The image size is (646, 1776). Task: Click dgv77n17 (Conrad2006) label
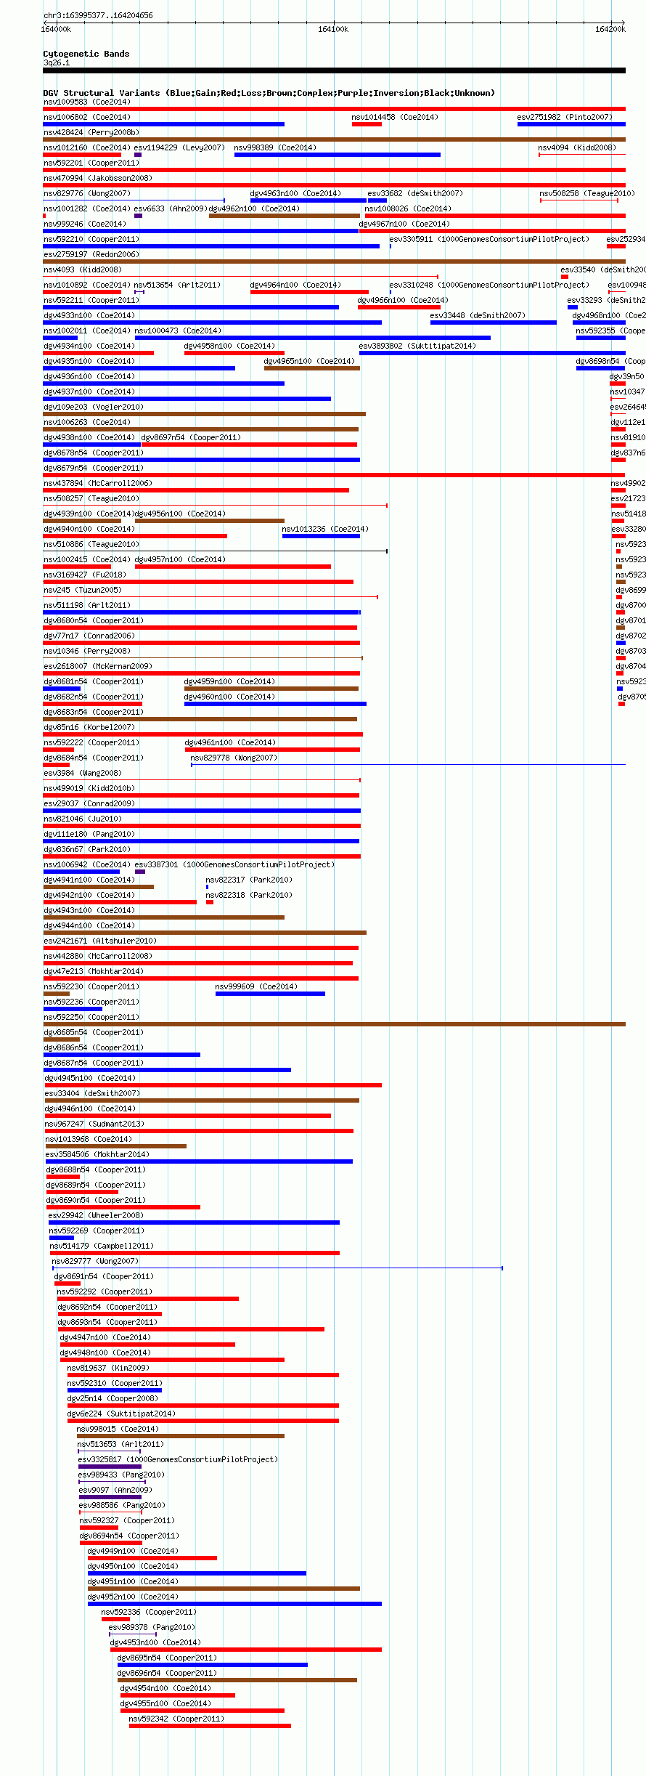[89, 636]
